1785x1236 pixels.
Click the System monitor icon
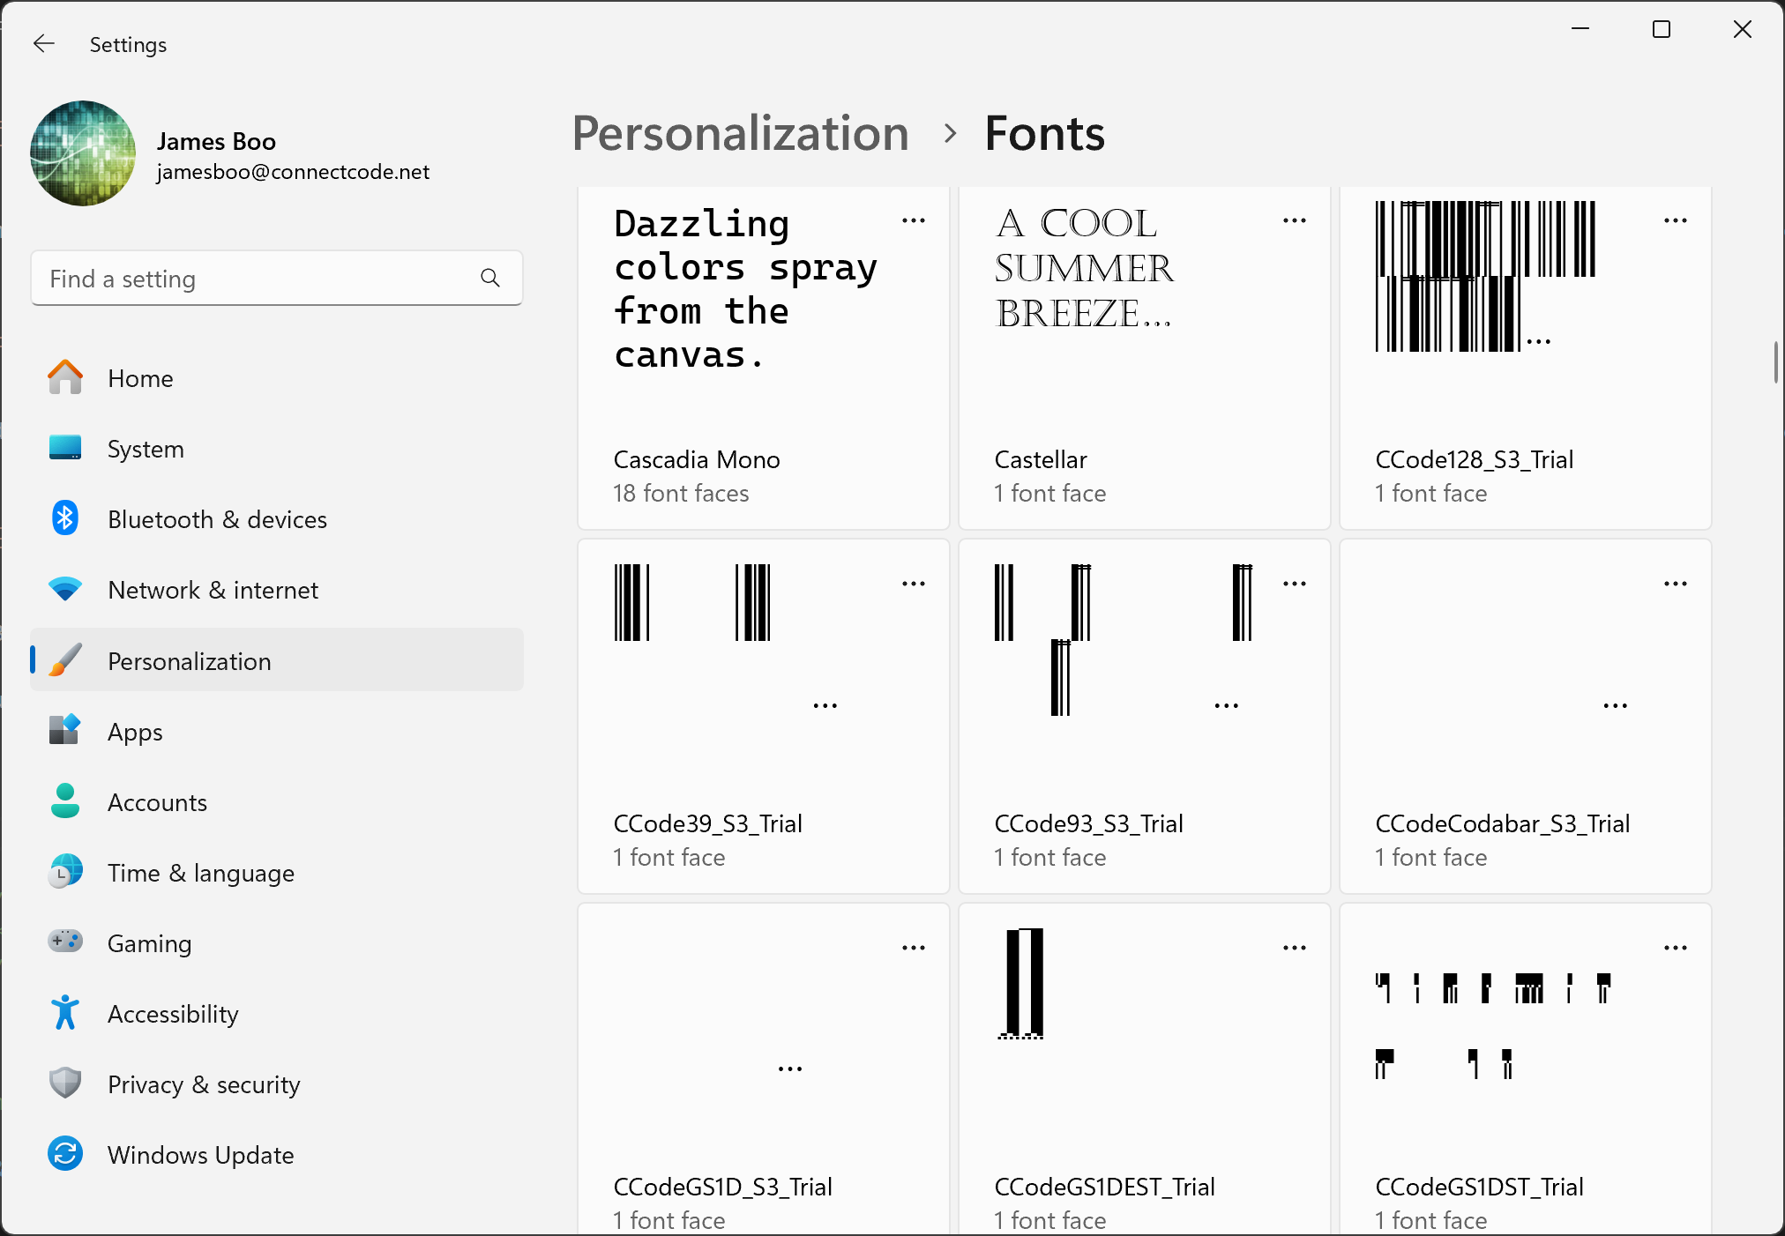(x=65, y=448)
